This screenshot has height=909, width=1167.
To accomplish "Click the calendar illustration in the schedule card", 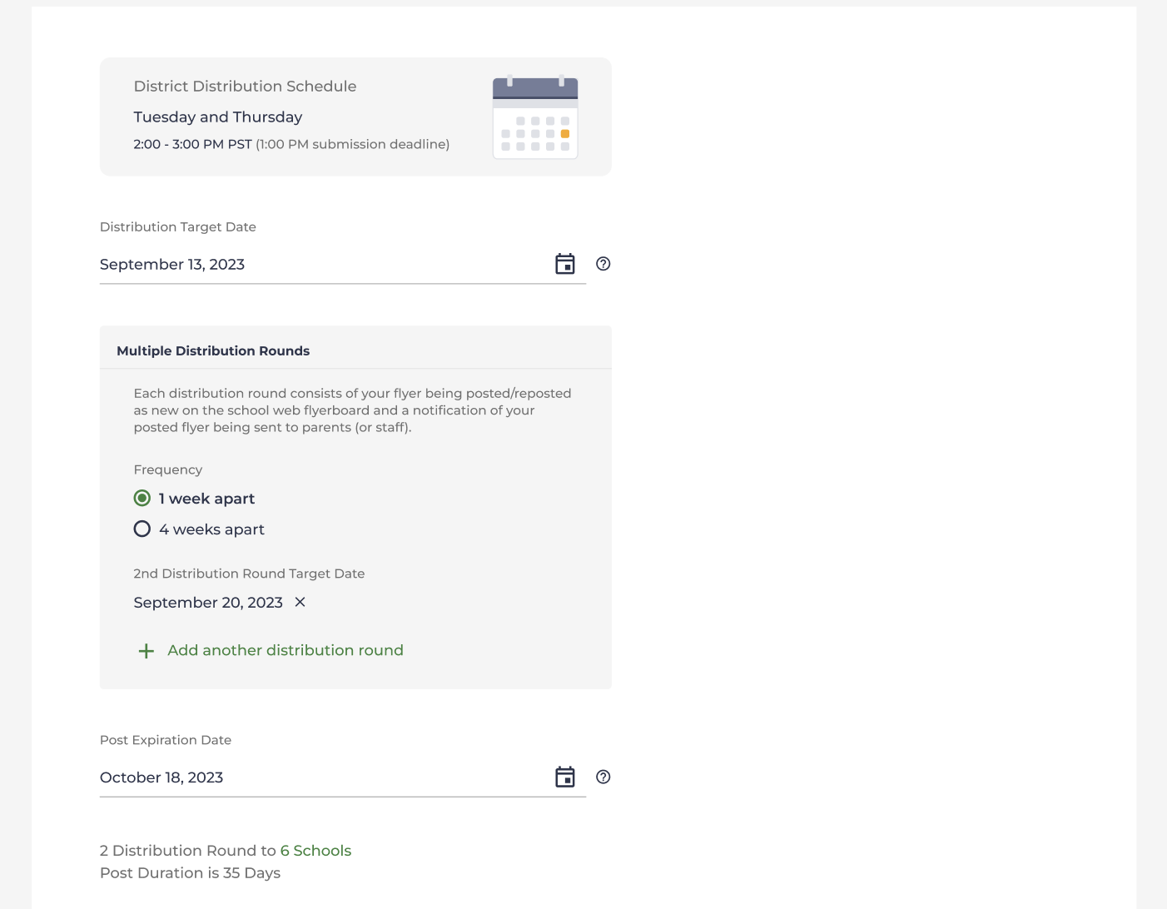I will point(535,117).
